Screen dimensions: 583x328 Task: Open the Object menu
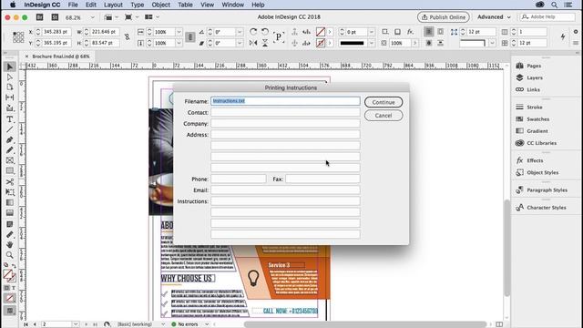160,5
